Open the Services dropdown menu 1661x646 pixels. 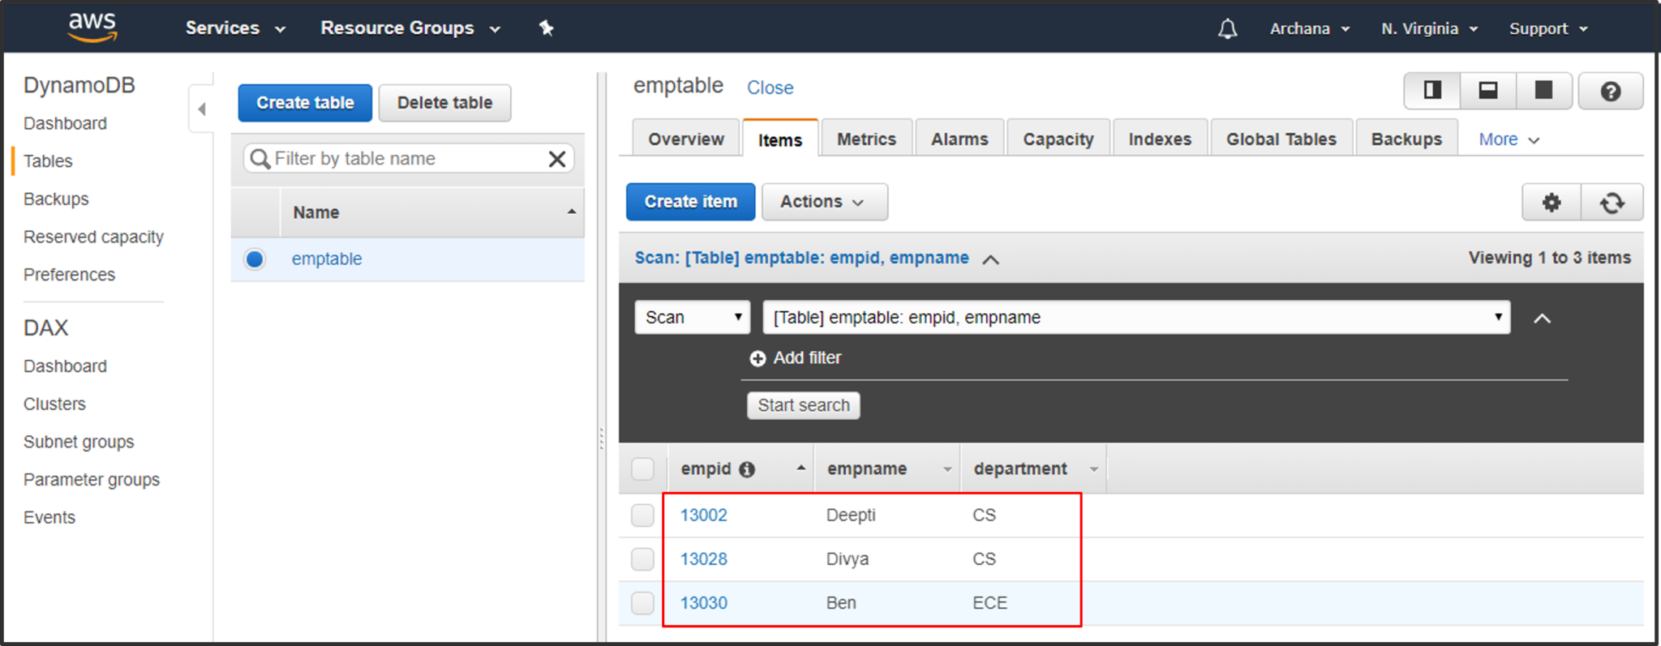pos(235,28)
